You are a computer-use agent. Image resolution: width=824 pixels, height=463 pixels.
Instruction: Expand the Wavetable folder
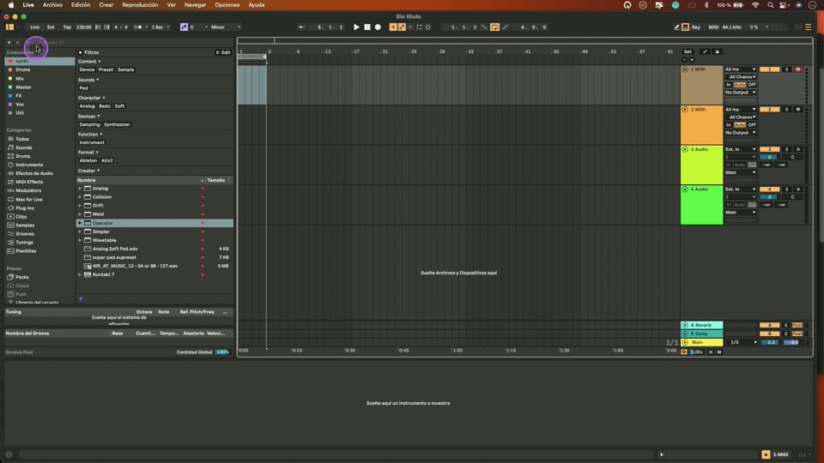coord(80,240)
